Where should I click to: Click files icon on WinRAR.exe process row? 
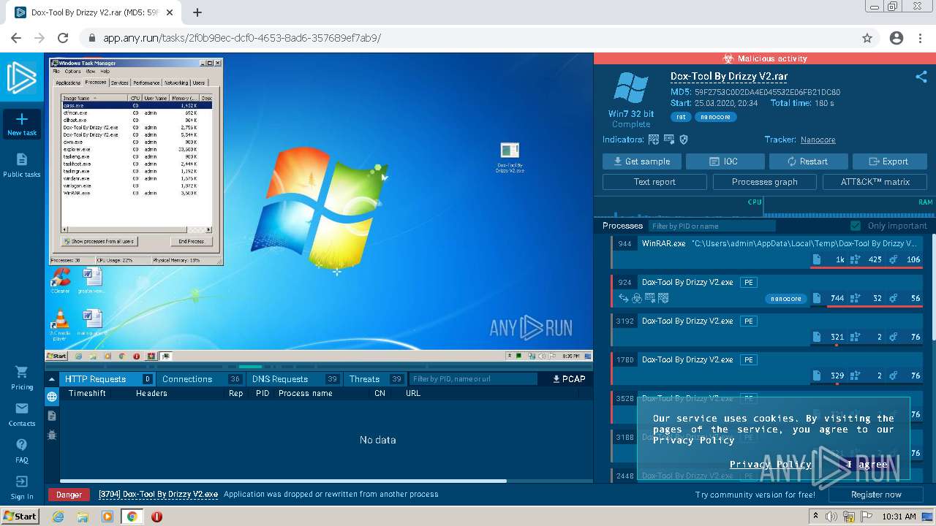(x=817, y=259)
